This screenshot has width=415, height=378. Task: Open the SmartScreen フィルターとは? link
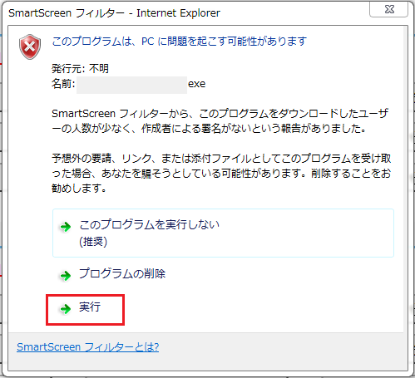pos(87,347)
